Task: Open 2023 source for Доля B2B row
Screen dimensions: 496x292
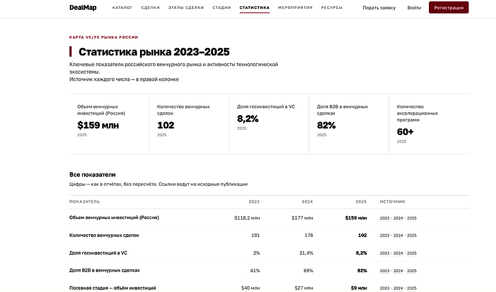Action: [385, 271]
